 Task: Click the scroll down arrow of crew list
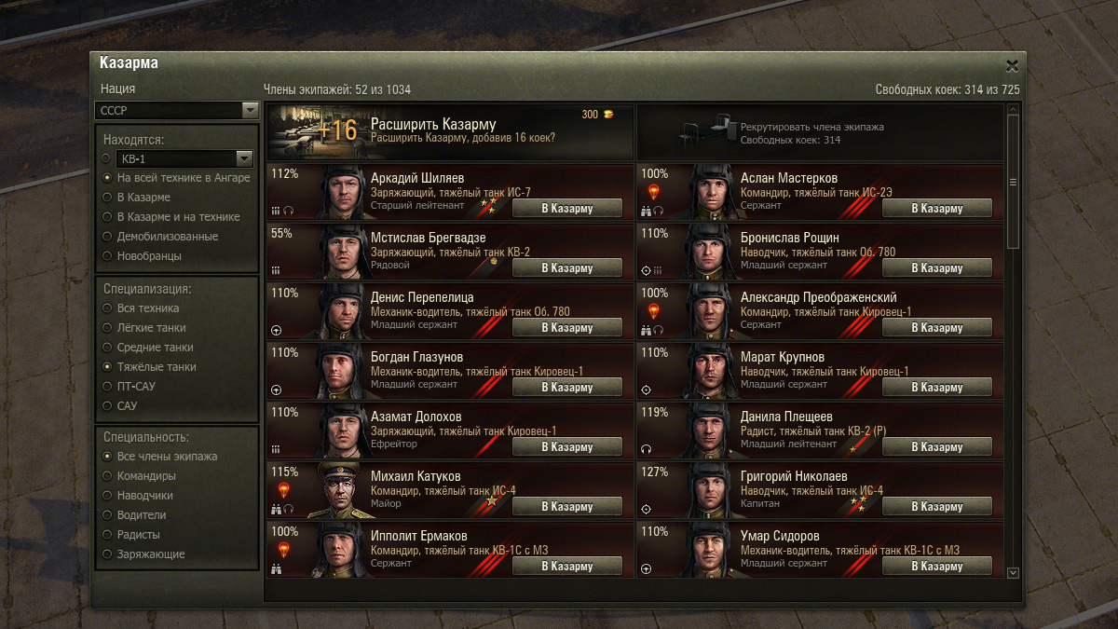1014,572
